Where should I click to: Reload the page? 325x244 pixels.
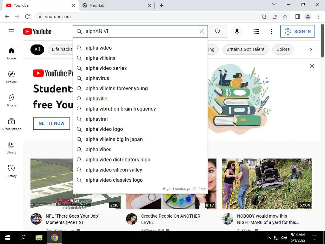tap(27, 17)
